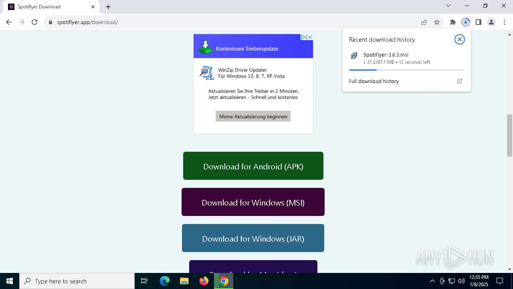
Task: Toggle the downloads toolbar icon
Action: click(x=466, y=22)
